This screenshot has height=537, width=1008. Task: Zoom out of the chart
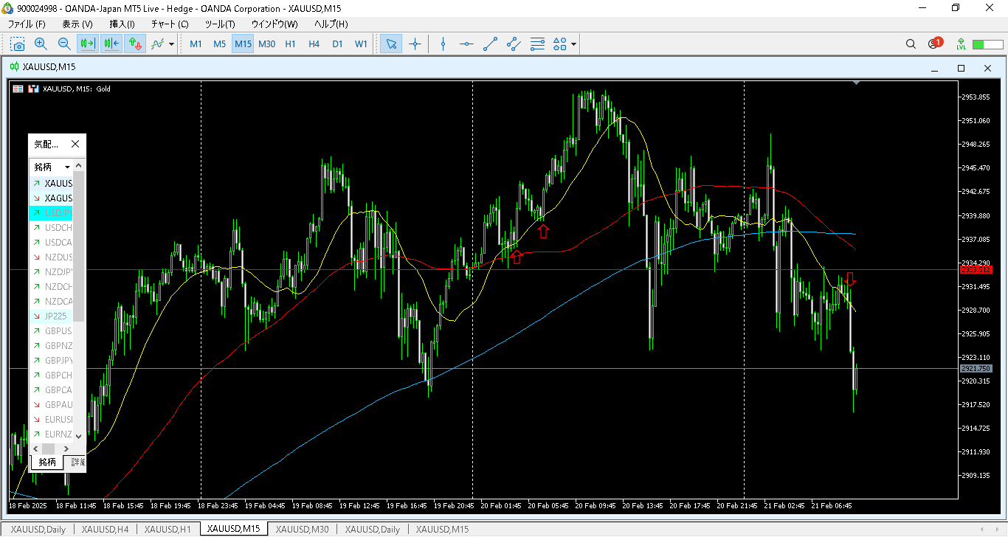(64, 44)
